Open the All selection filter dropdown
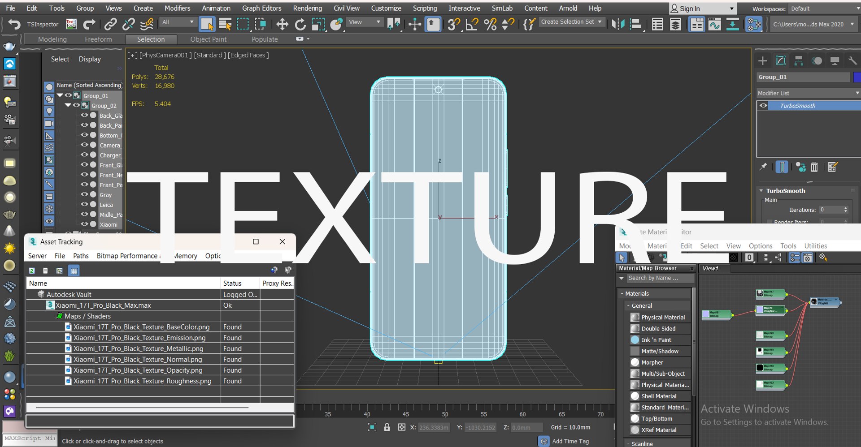This screenshot has width=861, height=447. pyautogui.click(x=178, y=22)
